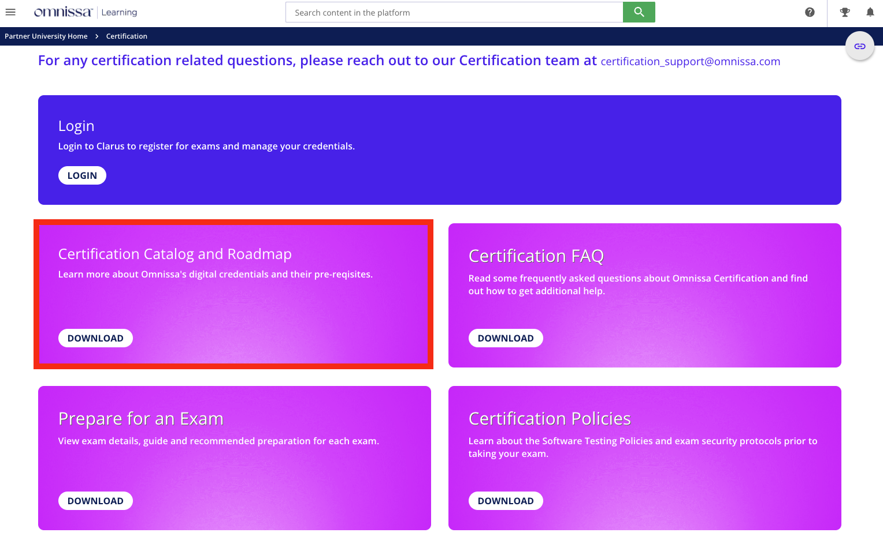Click the Certification FAQ card heading

click(x=536, y=256)
